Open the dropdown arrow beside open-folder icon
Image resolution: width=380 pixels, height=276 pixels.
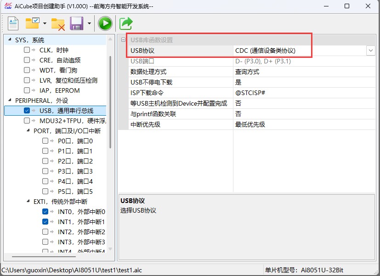tap(45, 23)
